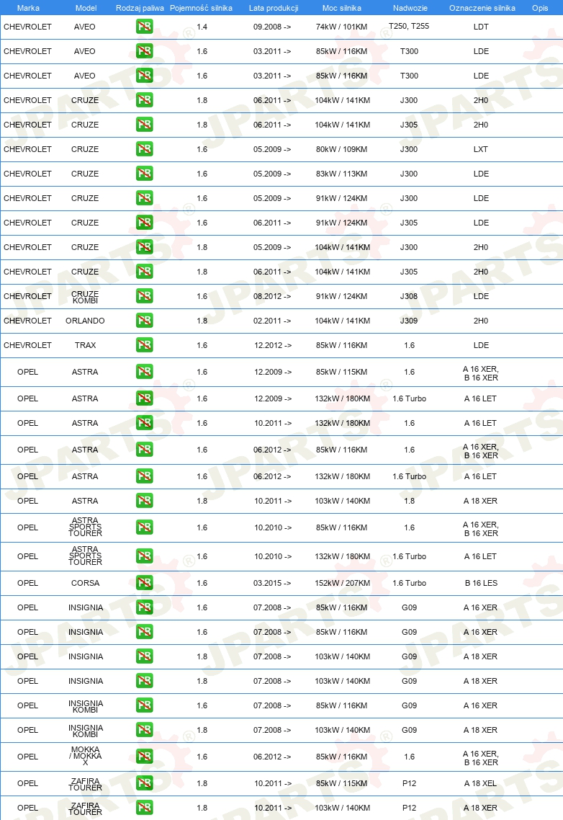Viewport: 563px width, 820px height.
Task: Select the TRAX model cell
Action: pyautogui.click(x=85, y=345)
